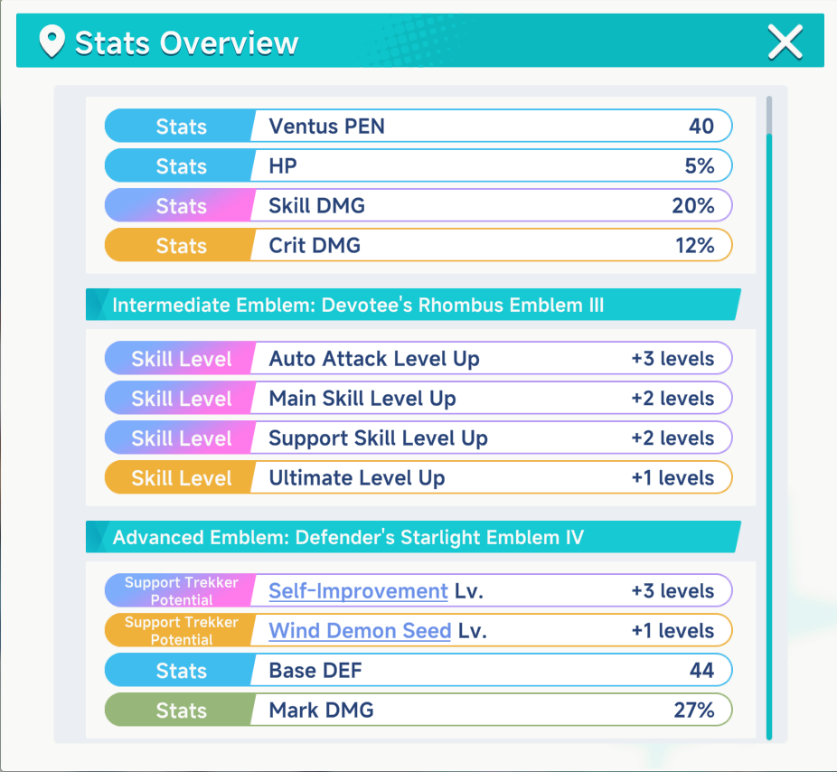Select the HP 5% stat row
This screenshot has height=772, width=837.
(418, 165)
